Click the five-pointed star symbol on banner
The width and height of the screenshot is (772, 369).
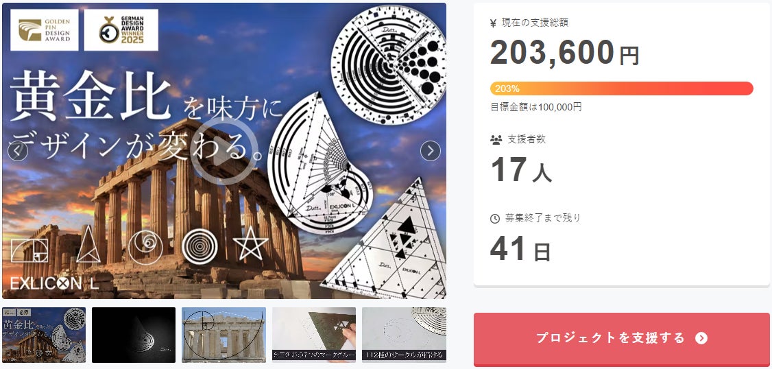click(251, 243)
